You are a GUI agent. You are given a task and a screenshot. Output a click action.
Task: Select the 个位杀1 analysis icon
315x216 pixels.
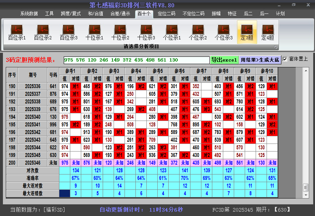172,32
